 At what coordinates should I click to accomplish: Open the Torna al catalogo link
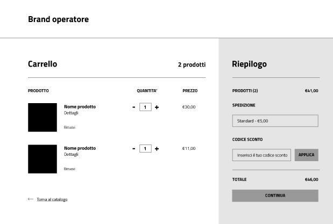(52, 199)
